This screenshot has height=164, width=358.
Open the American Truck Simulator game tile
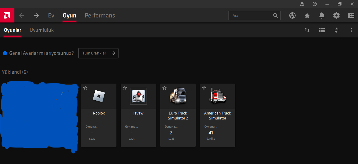217,115
